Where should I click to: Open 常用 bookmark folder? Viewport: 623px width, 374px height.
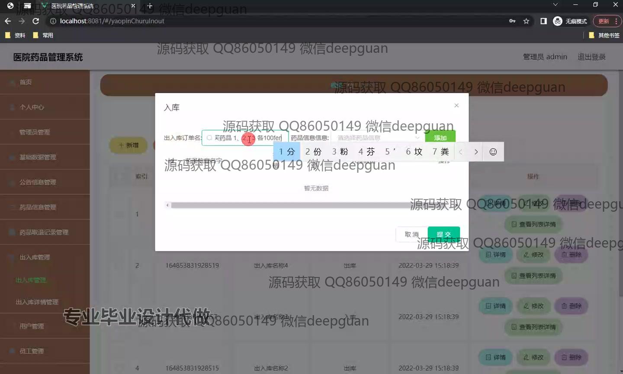[43, 35]
